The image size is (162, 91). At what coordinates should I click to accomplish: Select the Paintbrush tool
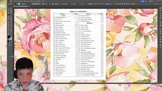click(11, 16)
